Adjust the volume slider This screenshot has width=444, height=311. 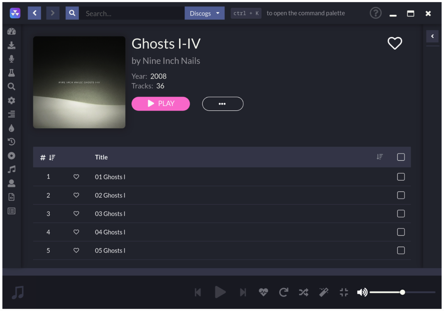pyautogui.click(x=402, y=292)
